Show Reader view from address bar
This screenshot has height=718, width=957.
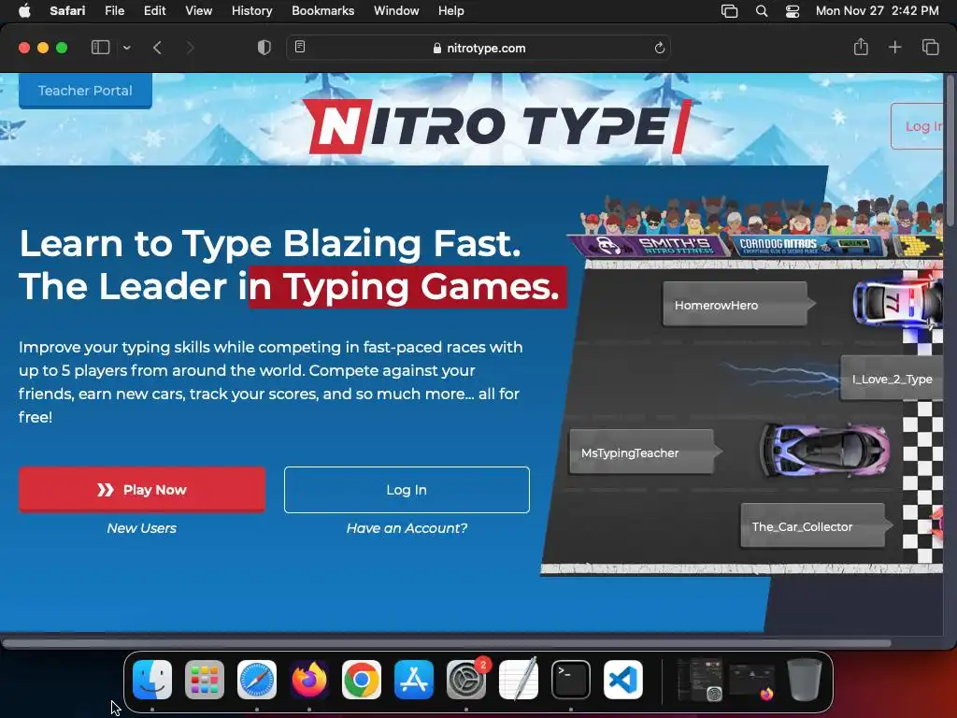pos(300,47)
